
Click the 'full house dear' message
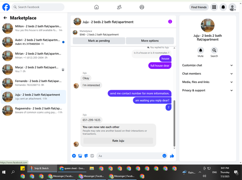160,65
